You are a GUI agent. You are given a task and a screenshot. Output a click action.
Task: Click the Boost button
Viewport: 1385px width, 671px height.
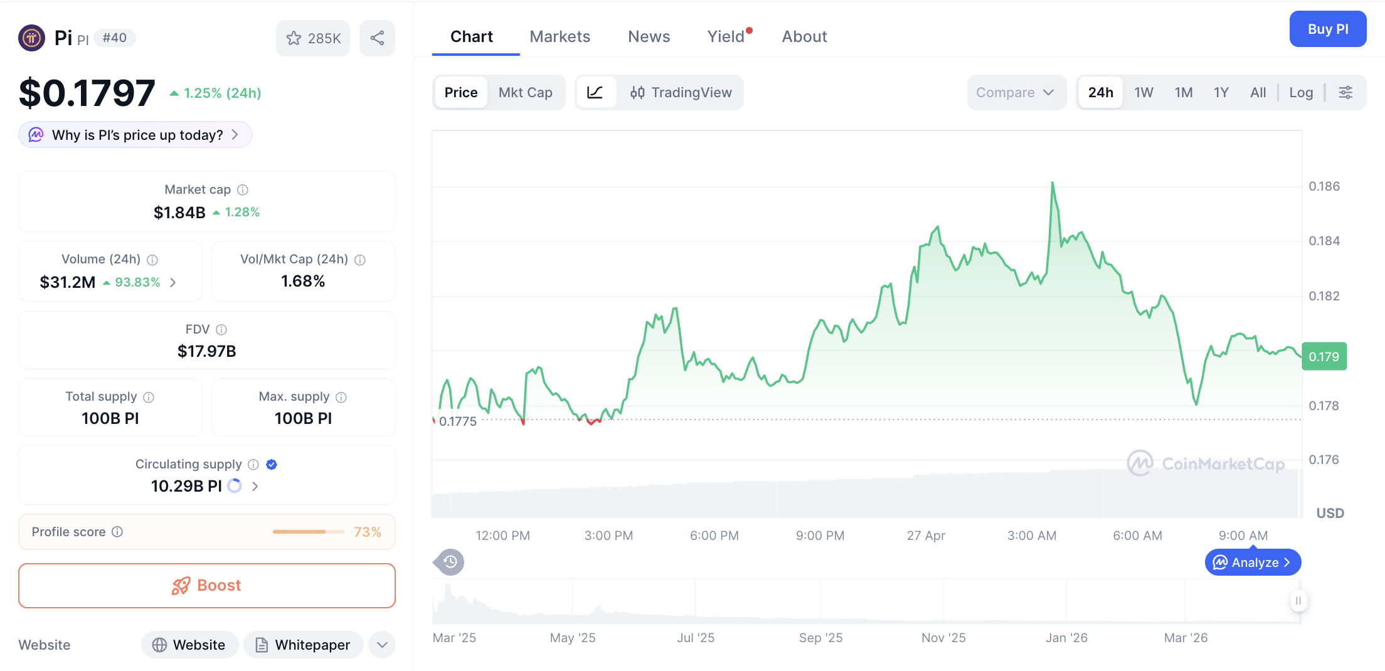click(206, 585)
